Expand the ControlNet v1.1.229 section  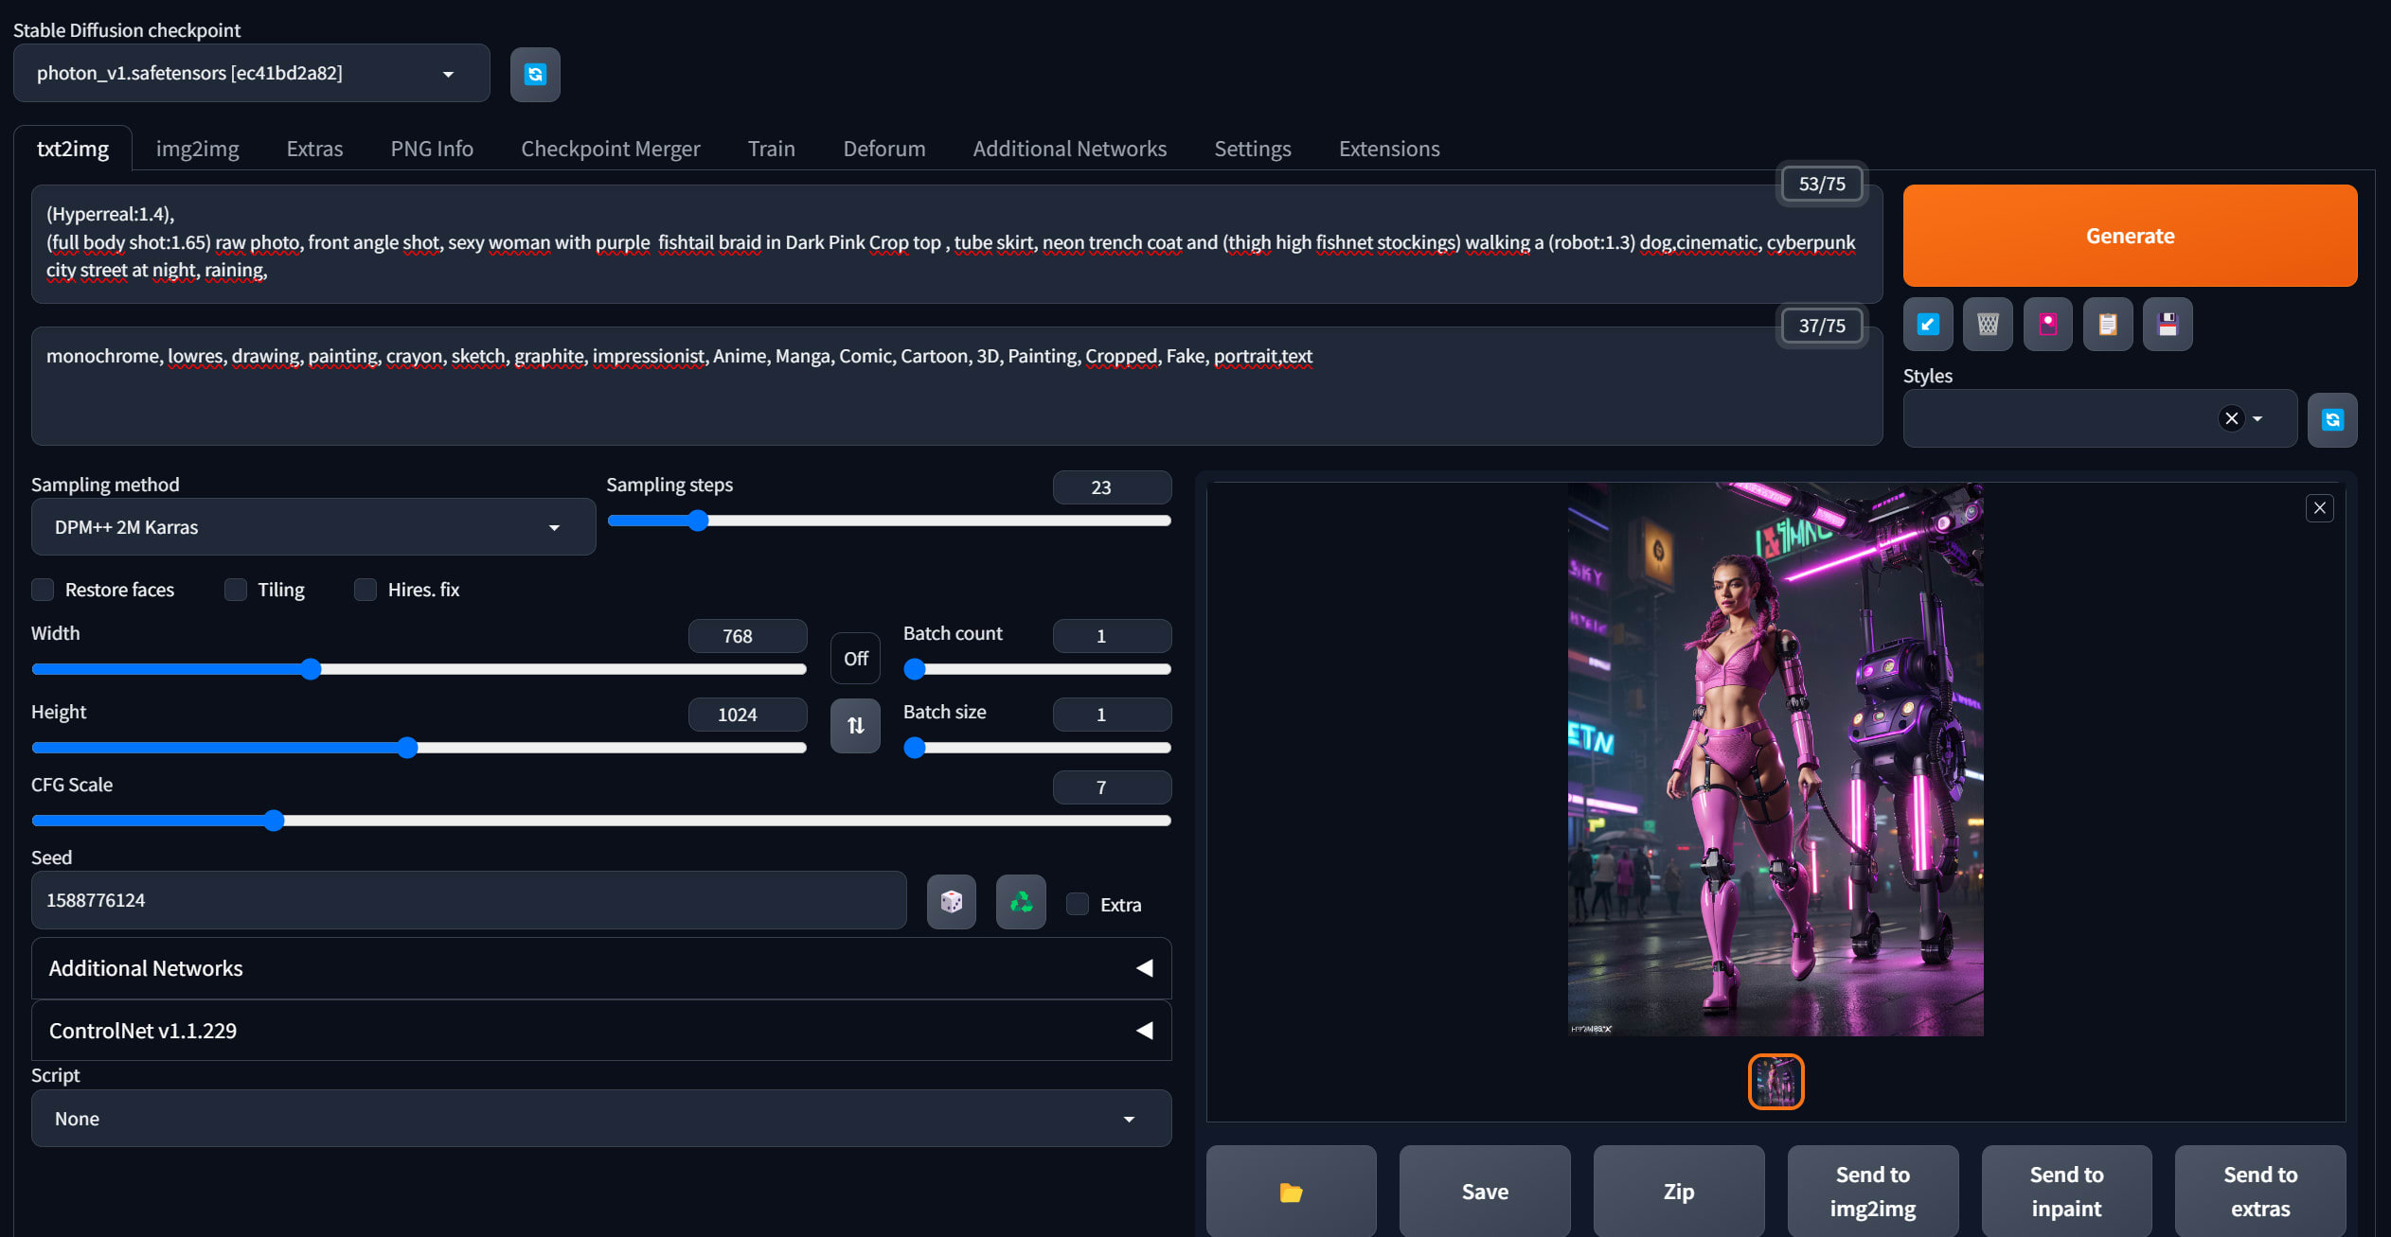point(601,1031)
